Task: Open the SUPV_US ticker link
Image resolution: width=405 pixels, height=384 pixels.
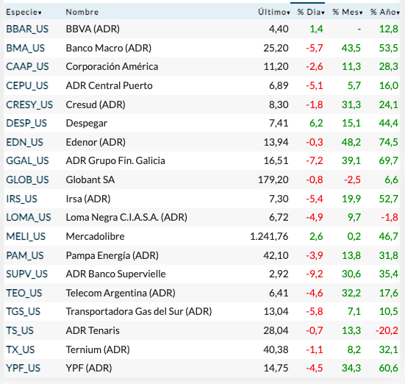Action: [x=27, y=274]
